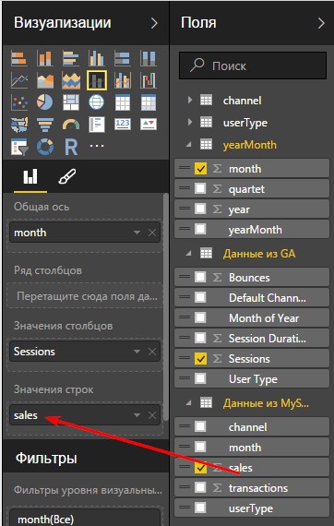Select the pie chart visualization icon

(45, 102)
